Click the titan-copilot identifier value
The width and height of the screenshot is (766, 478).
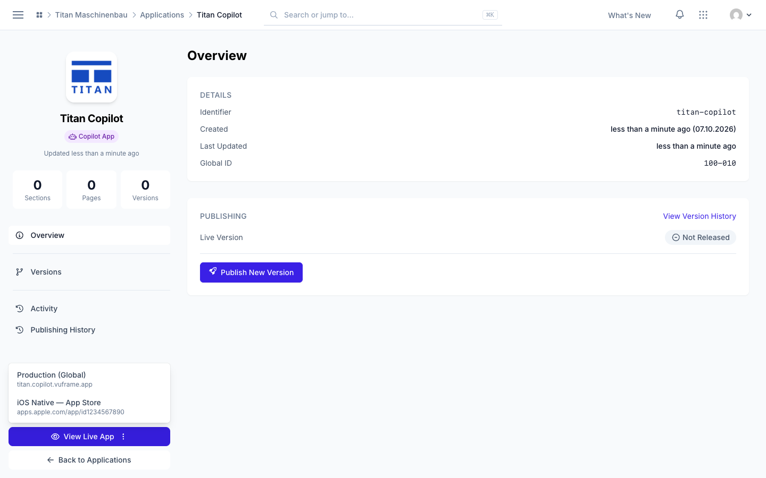coord(706,112)
